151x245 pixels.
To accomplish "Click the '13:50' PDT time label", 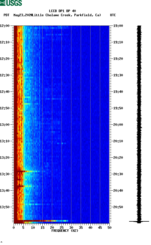I will click(5, 207).
